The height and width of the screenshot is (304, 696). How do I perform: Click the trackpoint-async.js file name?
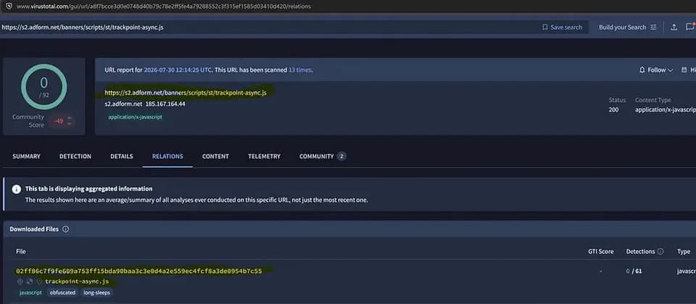77,282
